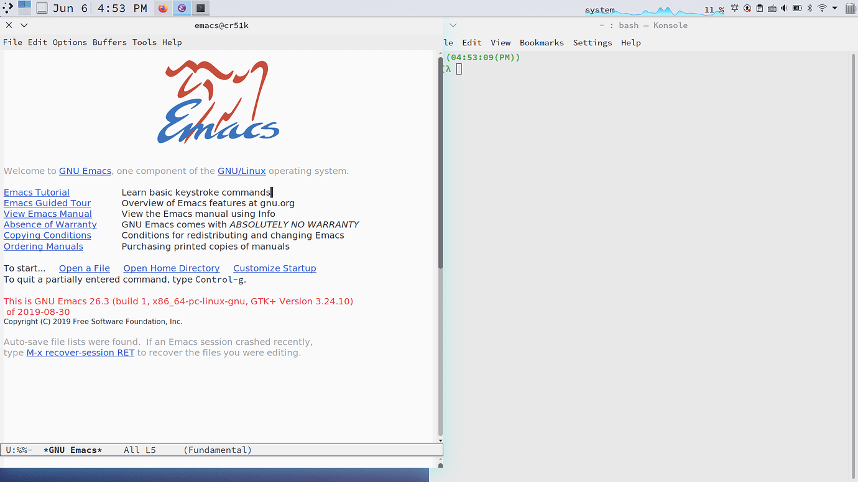Open the Trash icon at the panel's right edge
The height and width of the screenshot is (482, 858).
tap(849, 8)
